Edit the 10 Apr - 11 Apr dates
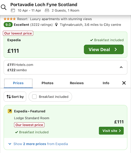 tap(29, 10)
